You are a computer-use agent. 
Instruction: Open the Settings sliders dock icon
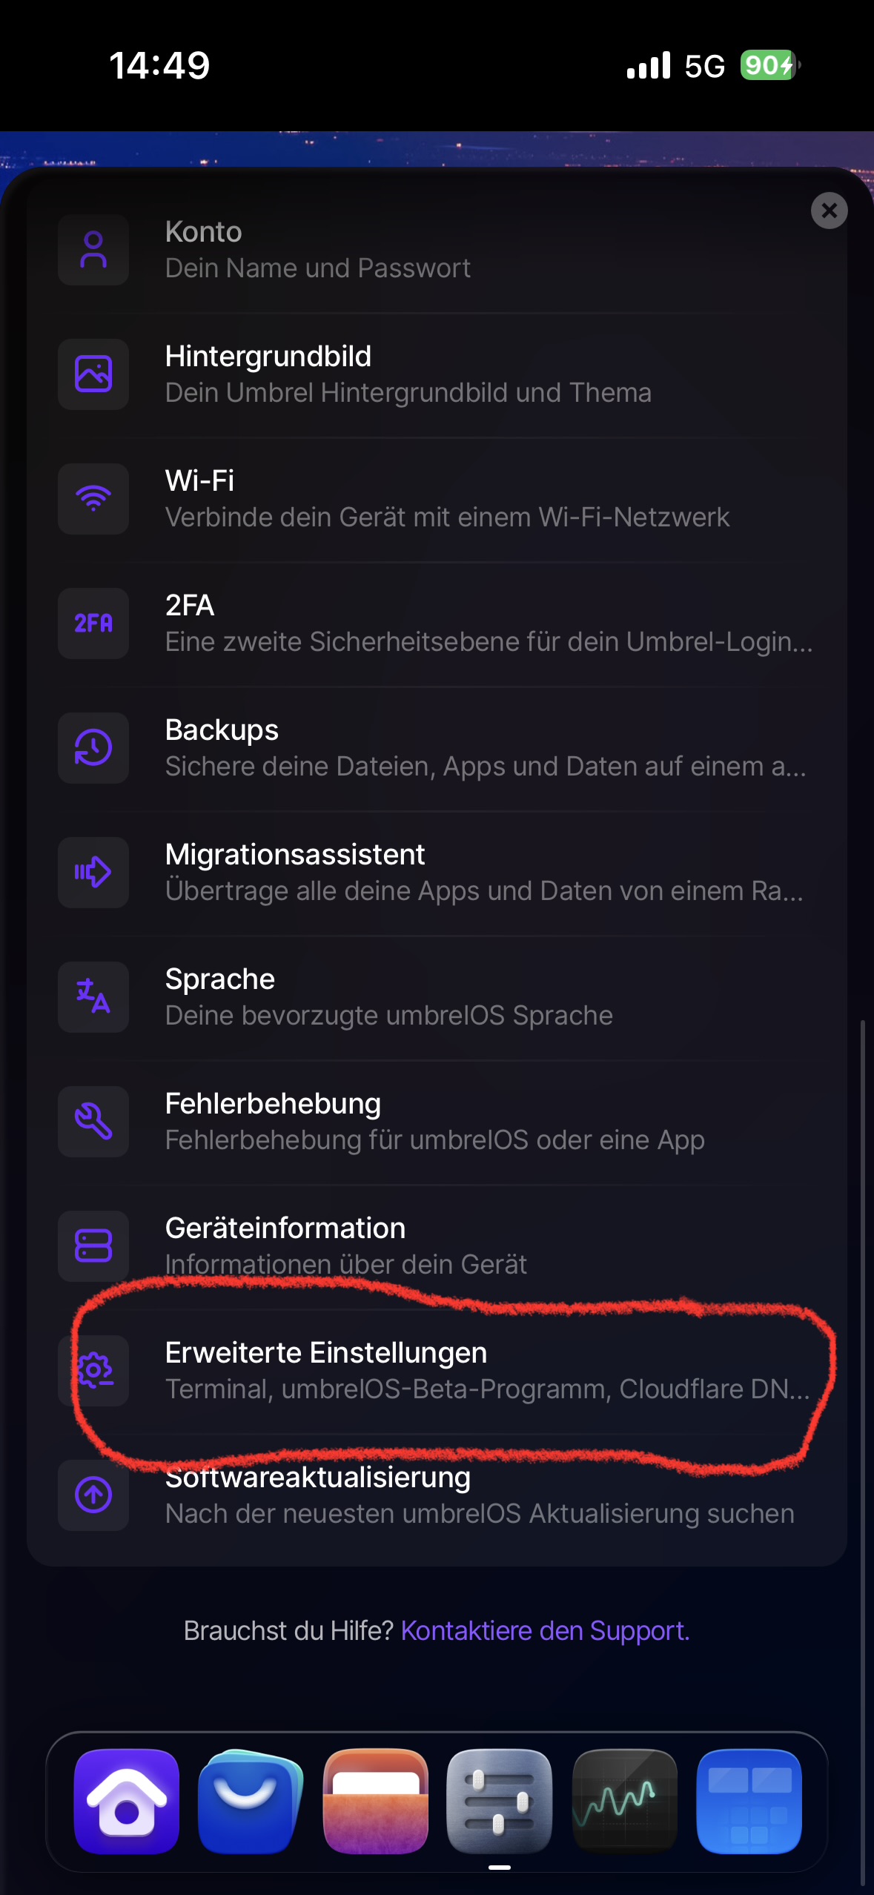pos(500,1801)
